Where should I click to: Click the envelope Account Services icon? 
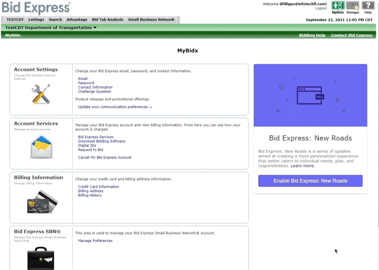pyautogui.click(x=41, y=147)
